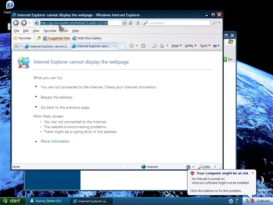Click the Read Mail envelope icon
Viewport: 273px width, 205px height.
(154, 46)
